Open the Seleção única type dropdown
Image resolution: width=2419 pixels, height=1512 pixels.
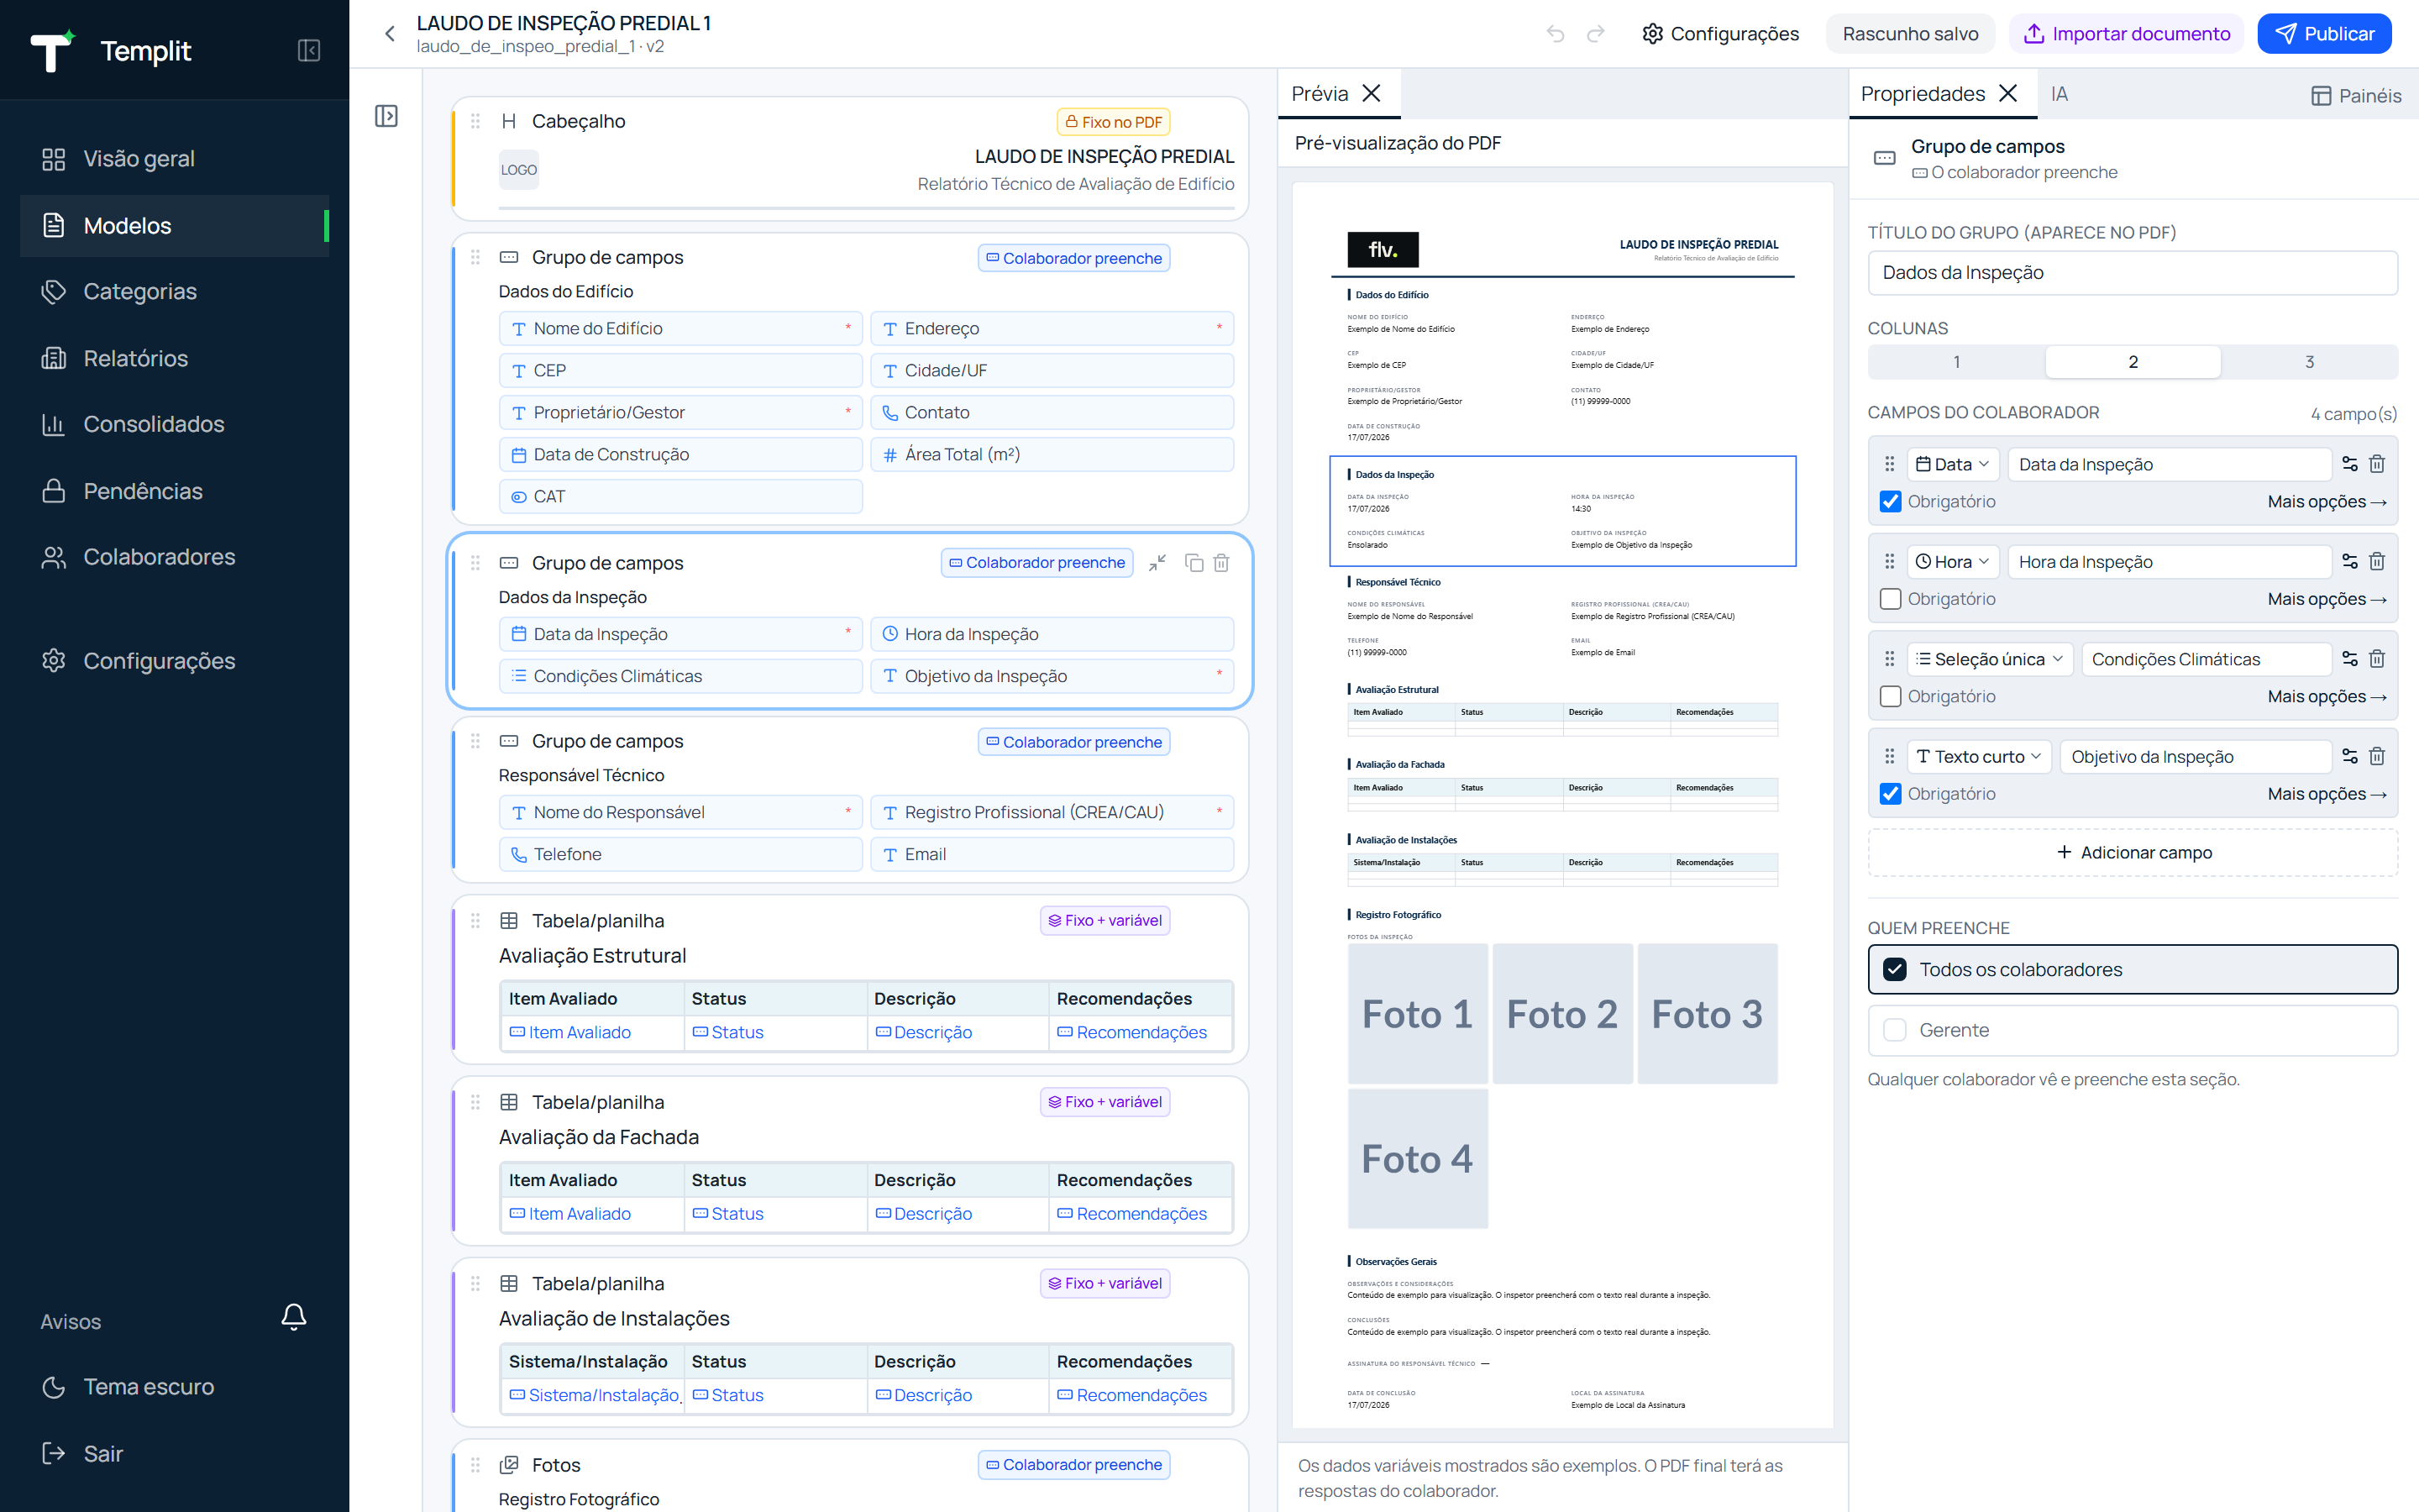1989,659
